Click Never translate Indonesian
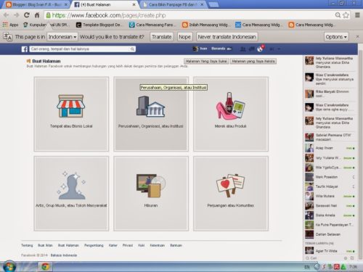Screen dimensions: 363x272 pos(227,37)
